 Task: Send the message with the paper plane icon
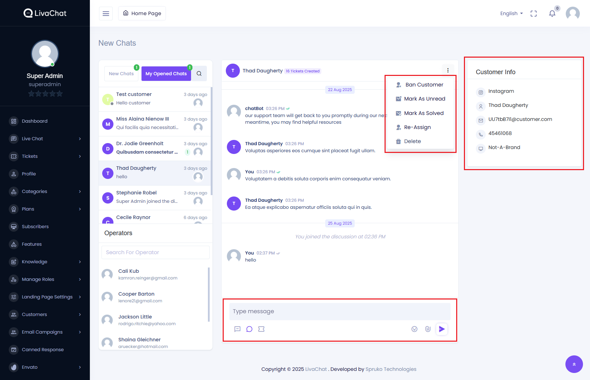tap(442, 329)
